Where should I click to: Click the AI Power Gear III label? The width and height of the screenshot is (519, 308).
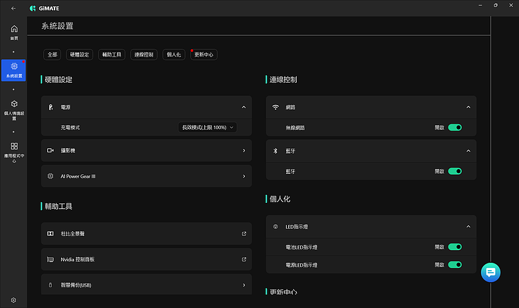click(78, 176)
